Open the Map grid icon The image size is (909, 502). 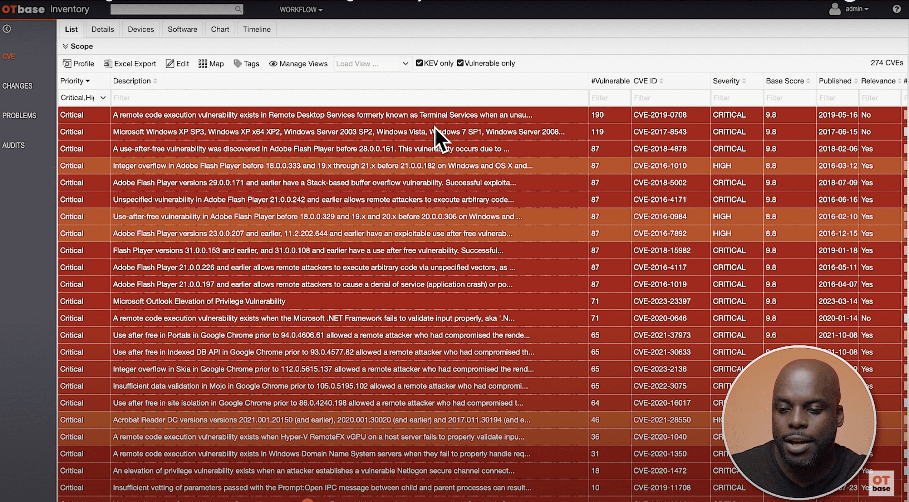point(202,64)
